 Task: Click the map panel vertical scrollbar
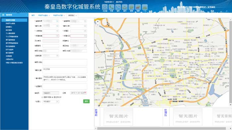tap(230, 62)
